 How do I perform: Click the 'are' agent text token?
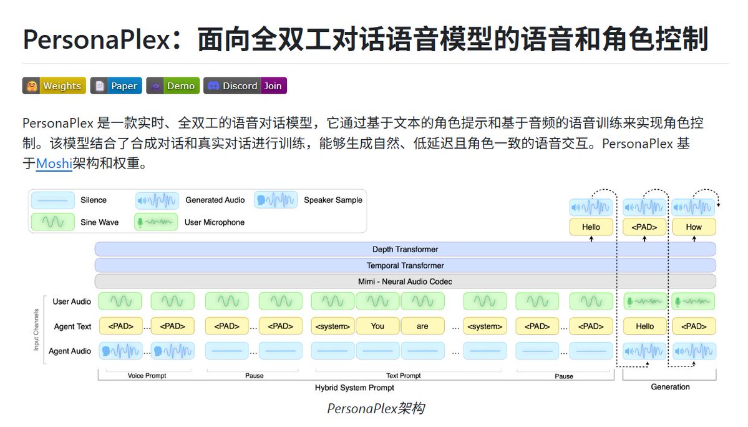(x=422, y=326)
